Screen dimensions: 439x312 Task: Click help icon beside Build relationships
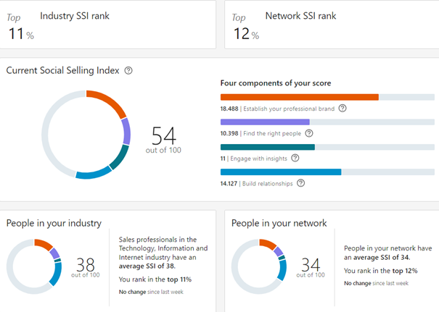[300, 183]
